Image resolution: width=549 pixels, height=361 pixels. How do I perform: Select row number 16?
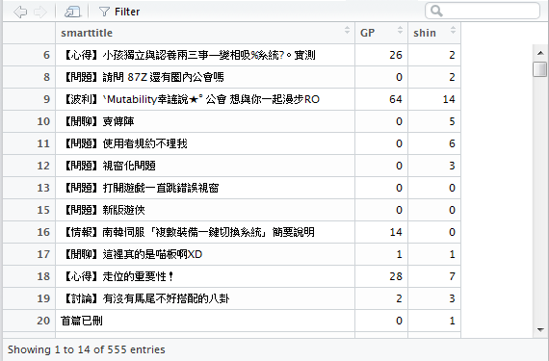click(x=43, y=232)
